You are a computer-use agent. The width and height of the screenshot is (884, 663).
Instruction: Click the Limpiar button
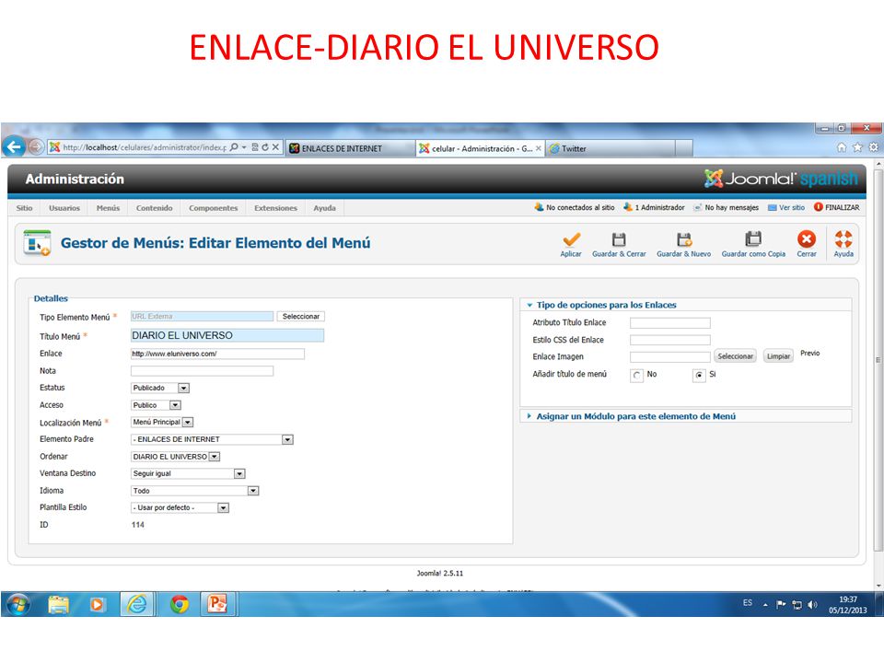coord(778,356)
